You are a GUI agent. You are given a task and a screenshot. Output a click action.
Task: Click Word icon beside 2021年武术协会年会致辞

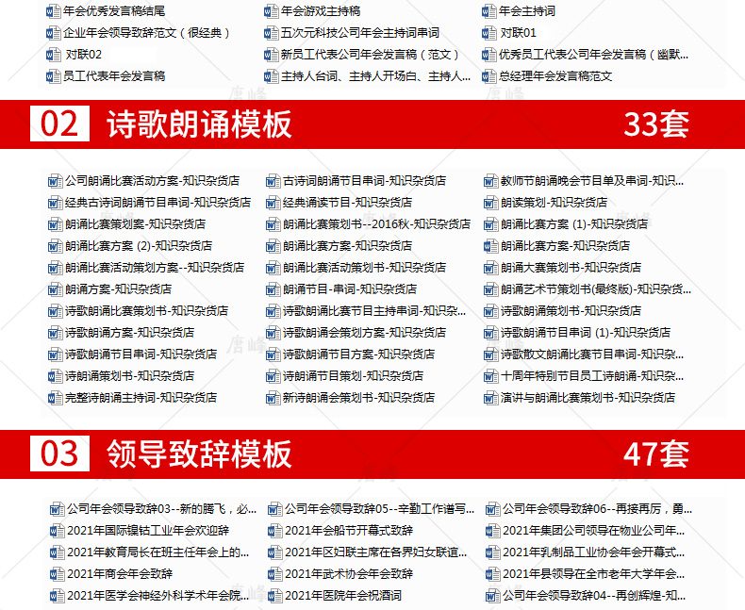(275, 574)
